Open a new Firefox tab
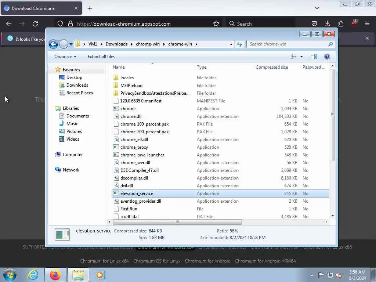 point(90,8)
